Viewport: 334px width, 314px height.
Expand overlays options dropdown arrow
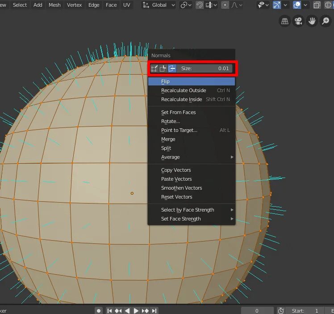305,5
